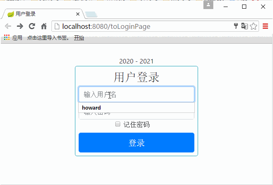The height and width of the screenshot is (185, 273).
Task: Select the 用户登录 browser tab
Action: pos(43,14)
